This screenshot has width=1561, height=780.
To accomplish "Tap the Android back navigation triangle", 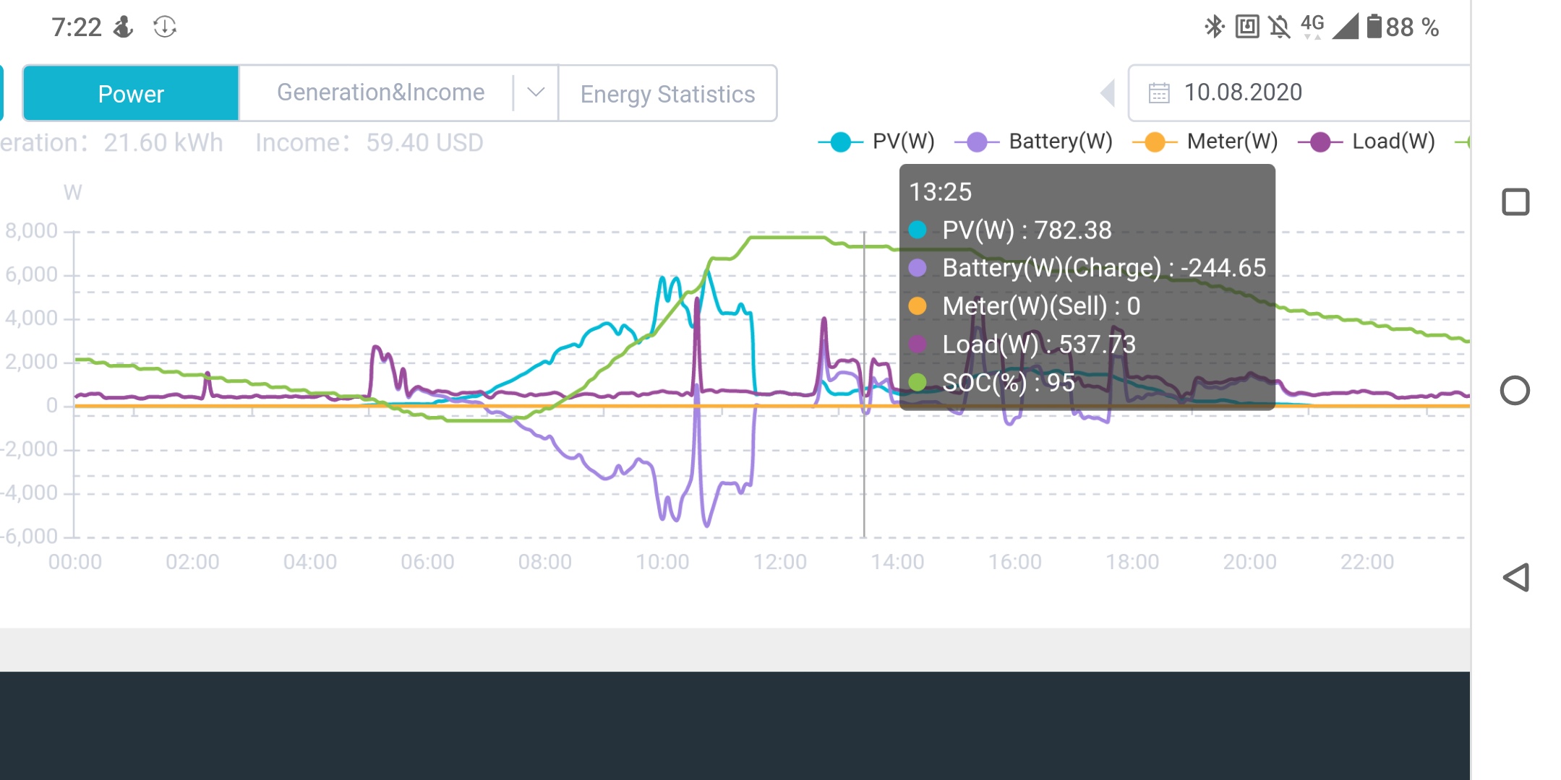I will pyautogui.click(x=1516, y=577).
